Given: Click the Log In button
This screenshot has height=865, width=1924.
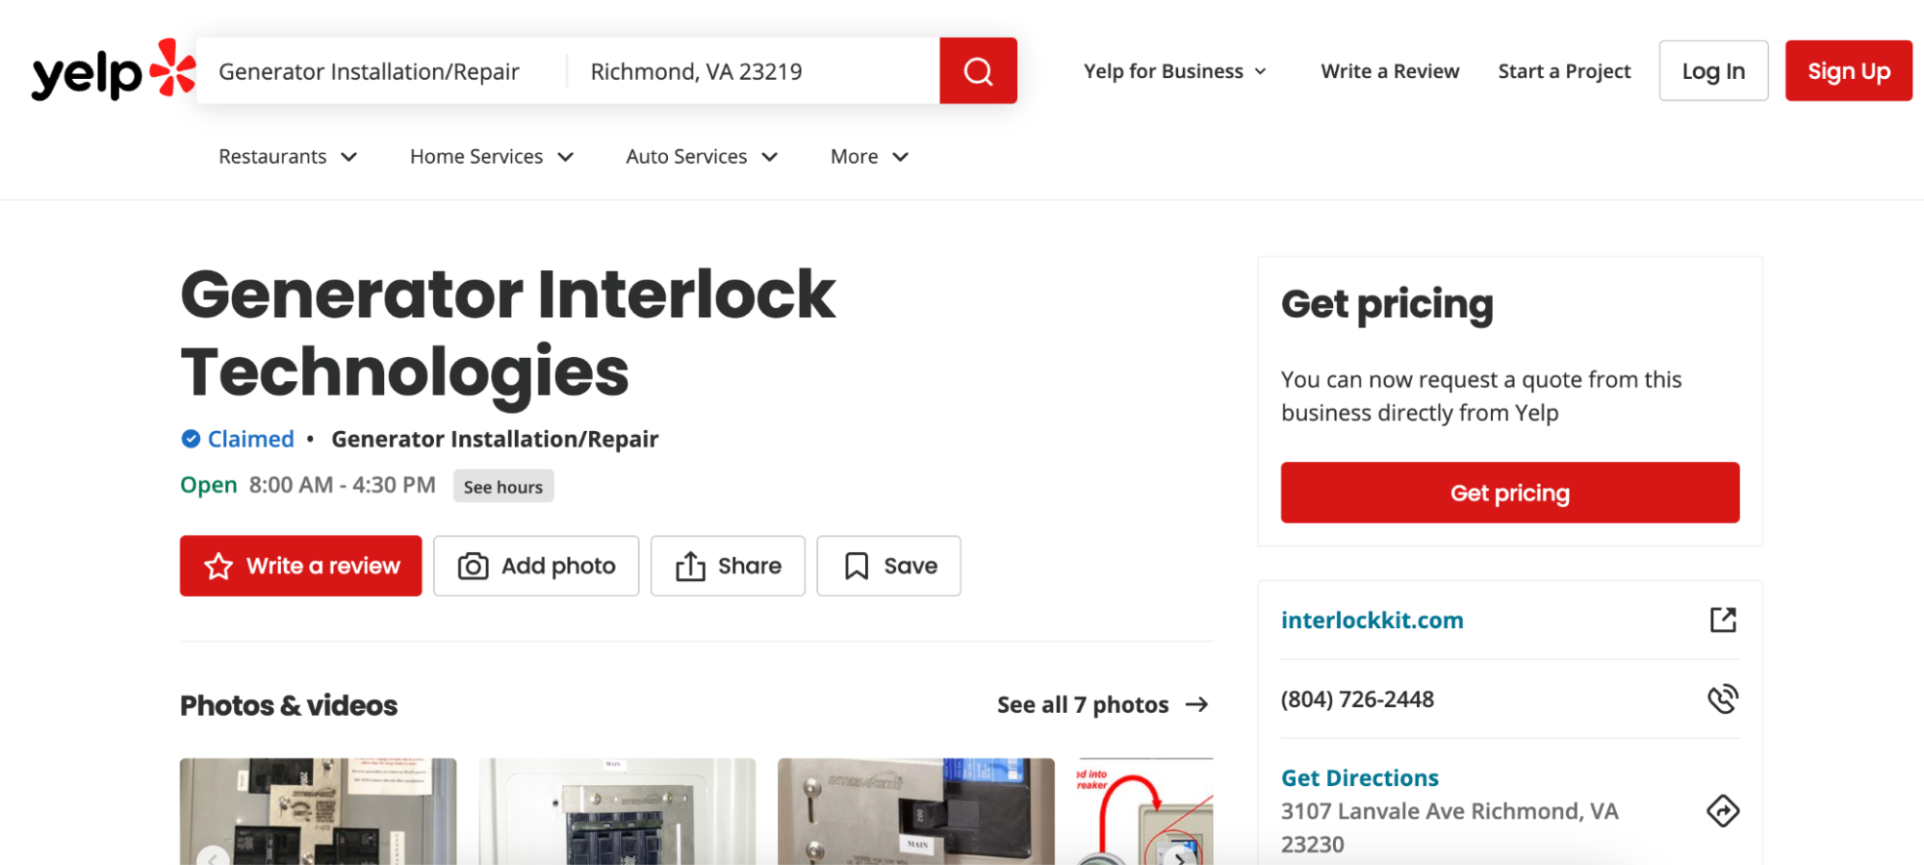Looking at the screenshot, I should click(x=1713, y=71).
